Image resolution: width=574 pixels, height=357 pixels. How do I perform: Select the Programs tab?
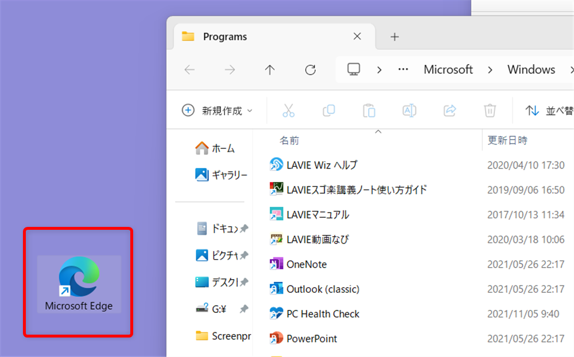pyautogui.click(x=226, y=36)
